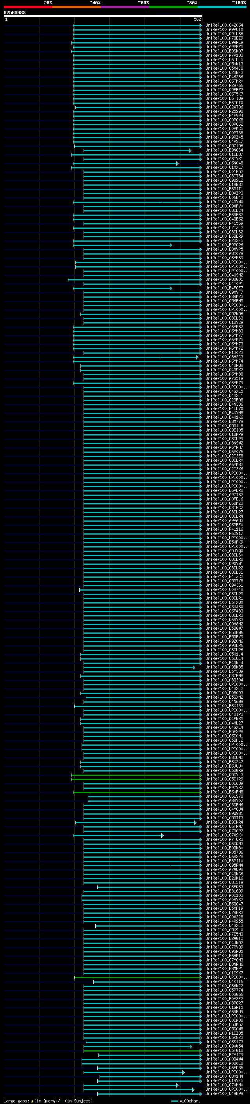Click the UniRef100_C0PQX8 label
This screenshot has width=250, height=1104.
[224, 120]
